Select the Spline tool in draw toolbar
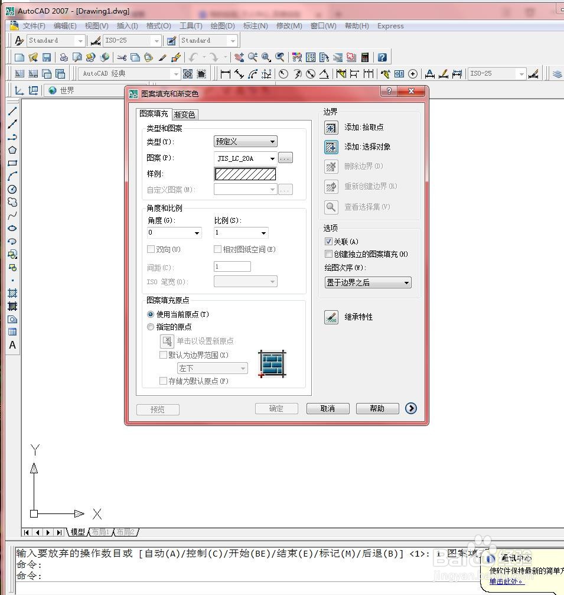564x595 pixels. pos(12,216)
